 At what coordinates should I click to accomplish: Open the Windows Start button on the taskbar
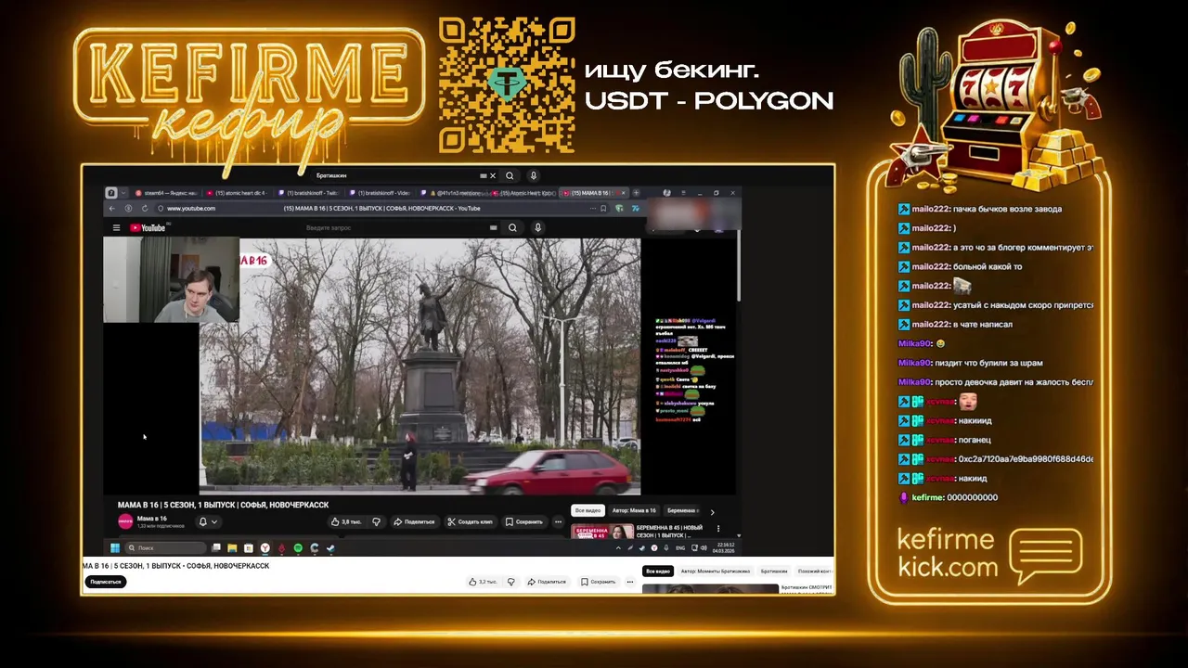115,547
